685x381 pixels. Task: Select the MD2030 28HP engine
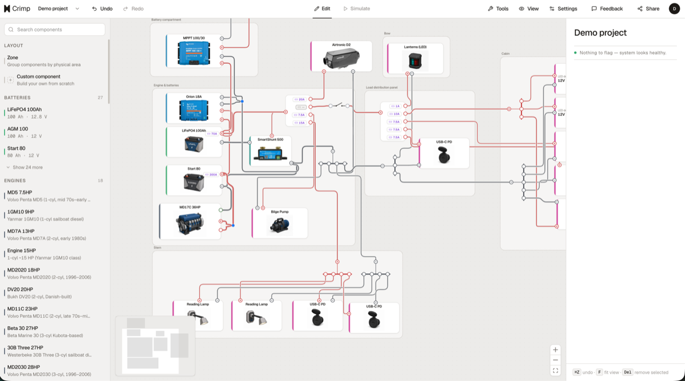click(55, 370)
